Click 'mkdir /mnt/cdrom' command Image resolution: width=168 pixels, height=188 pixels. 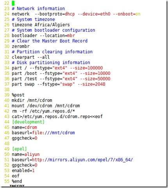click(32, 100)
